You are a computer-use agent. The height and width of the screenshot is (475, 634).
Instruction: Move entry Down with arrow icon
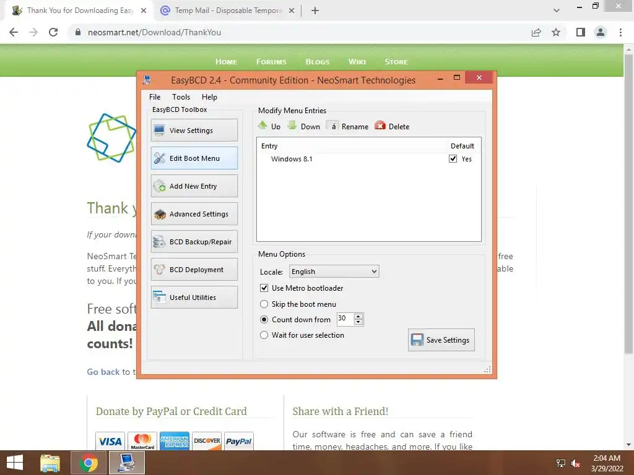click(303, 126)
